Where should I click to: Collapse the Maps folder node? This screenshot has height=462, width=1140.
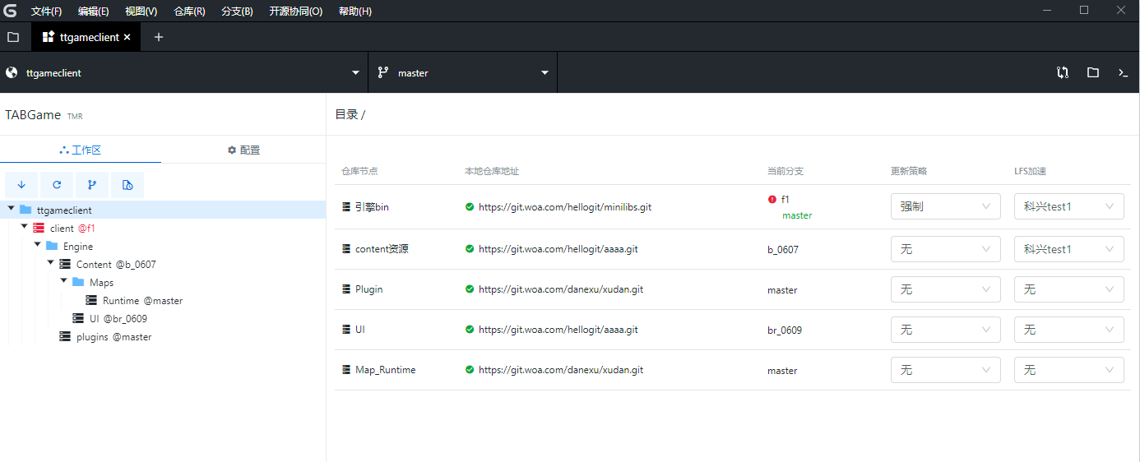point(64,281)
